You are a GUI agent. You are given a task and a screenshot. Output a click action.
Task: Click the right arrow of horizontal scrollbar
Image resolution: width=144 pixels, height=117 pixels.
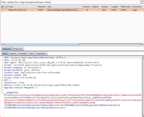142,44
